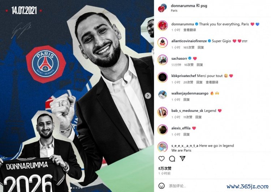Advance to the next carousel image
Viewport: 271px width, 192px height.
(x=148, y=96)
